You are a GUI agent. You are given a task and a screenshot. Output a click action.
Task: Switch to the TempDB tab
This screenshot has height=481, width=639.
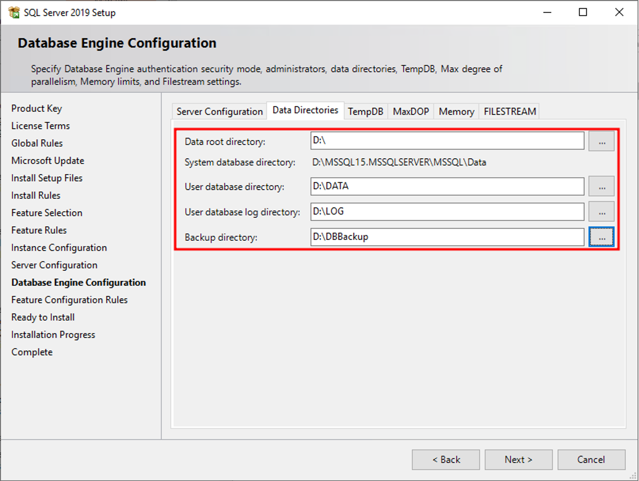point(366,111)
